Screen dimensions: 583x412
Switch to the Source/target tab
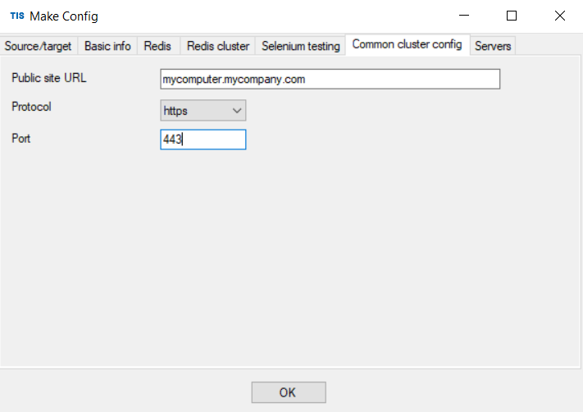39,46
